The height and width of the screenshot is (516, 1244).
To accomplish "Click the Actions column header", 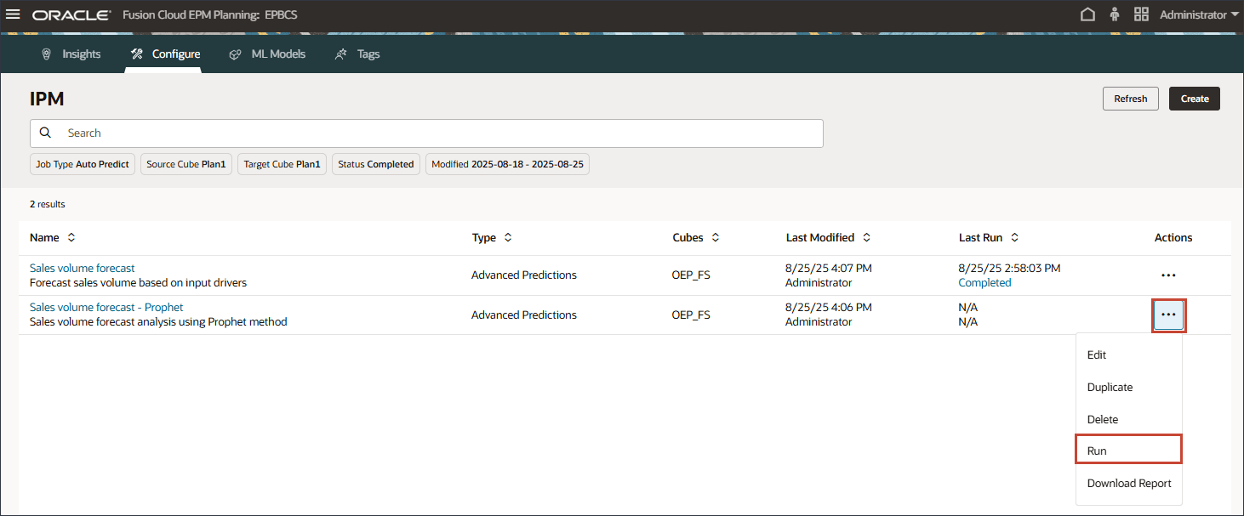I will pos(1173,238).
